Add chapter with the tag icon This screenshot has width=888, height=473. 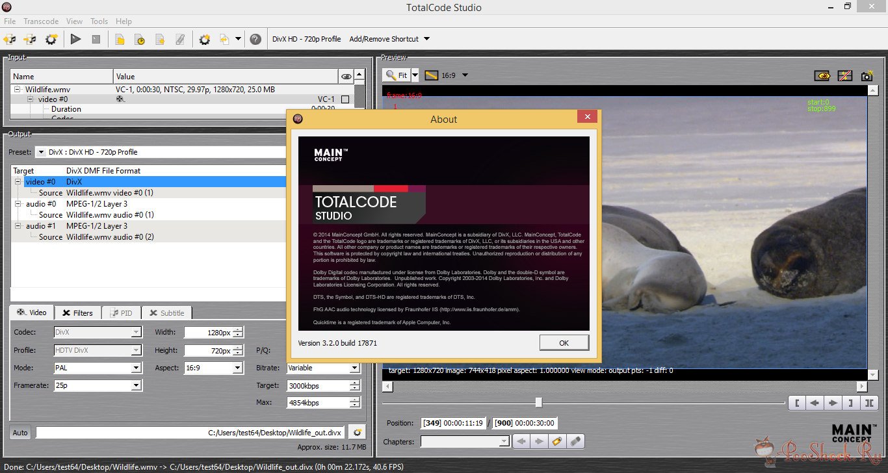click(557, 442)
